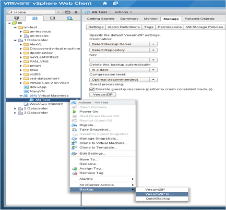This screenshot has height=210, width=226.
Task: Click the Assign Tag icon
Action: coord(75,168)
